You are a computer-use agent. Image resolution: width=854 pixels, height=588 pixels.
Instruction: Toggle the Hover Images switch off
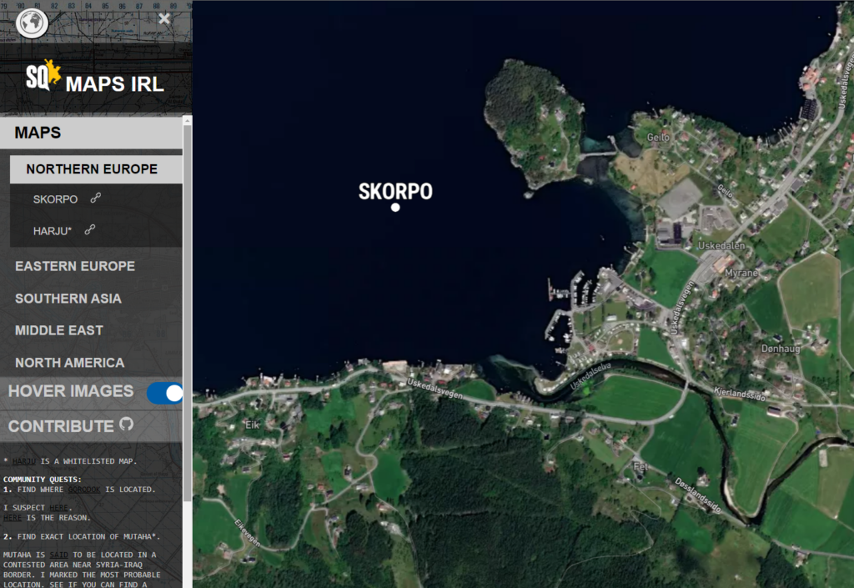click(x=164, y=393)
